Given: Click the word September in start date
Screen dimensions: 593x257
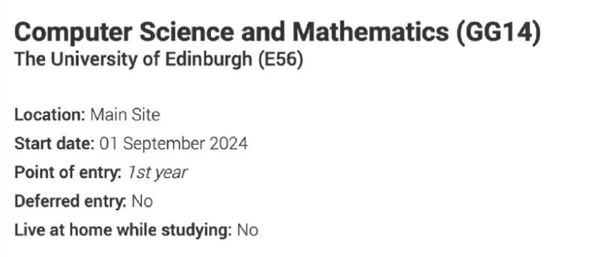Looking at the screenshot, I should click(x=164, y=144).
